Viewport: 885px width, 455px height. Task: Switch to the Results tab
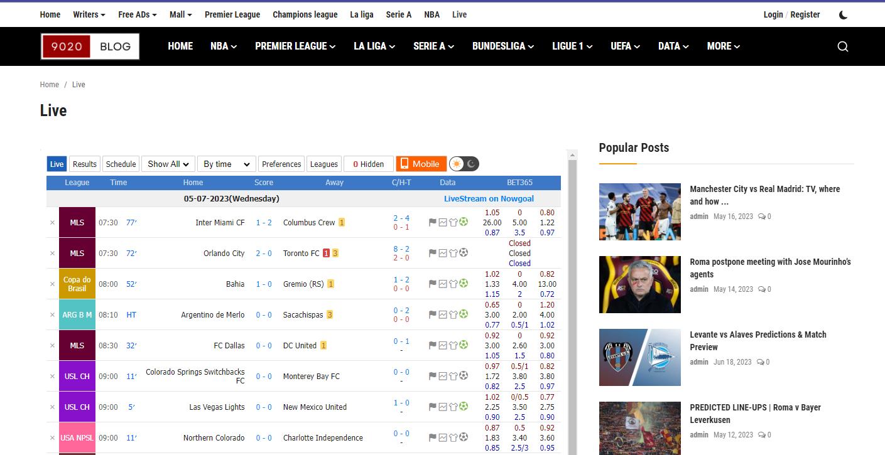click(x=85, y=164)
